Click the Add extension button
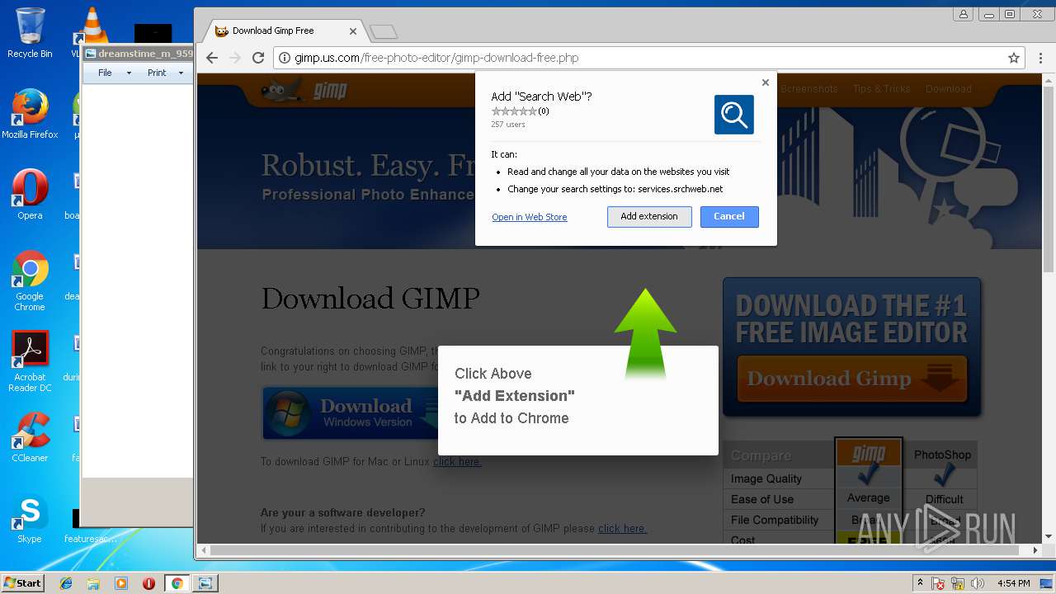 click(x=649, y=216)
